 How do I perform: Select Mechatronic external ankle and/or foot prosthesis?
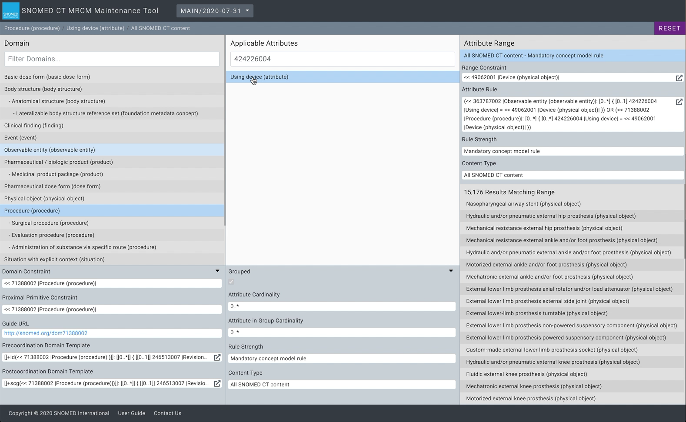click(572, 277)
